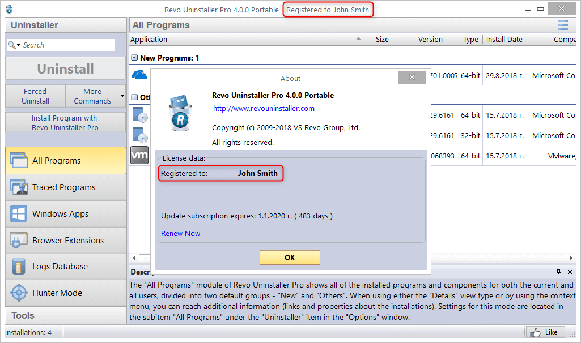Collapse the Other Programs group
This screenshot has width=581, height=343.
[x=134, y=97]
